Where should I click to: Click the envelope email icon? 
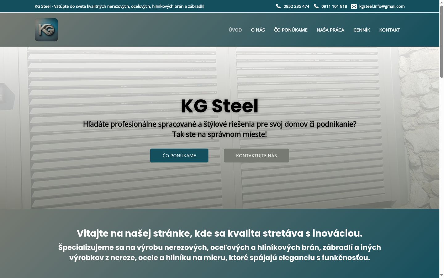click(x=354, y=6)
